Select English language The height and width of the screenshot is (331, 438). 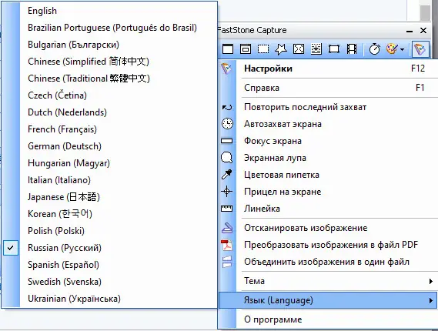point(109,11)
